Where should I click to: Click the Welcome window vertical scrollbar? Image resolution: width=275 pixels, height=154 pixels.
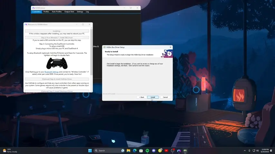(x=91, y=52)
